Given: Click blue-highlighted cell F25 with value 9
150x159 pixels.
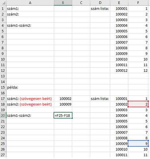Looking at the screenshot, I should click(138, 144).
